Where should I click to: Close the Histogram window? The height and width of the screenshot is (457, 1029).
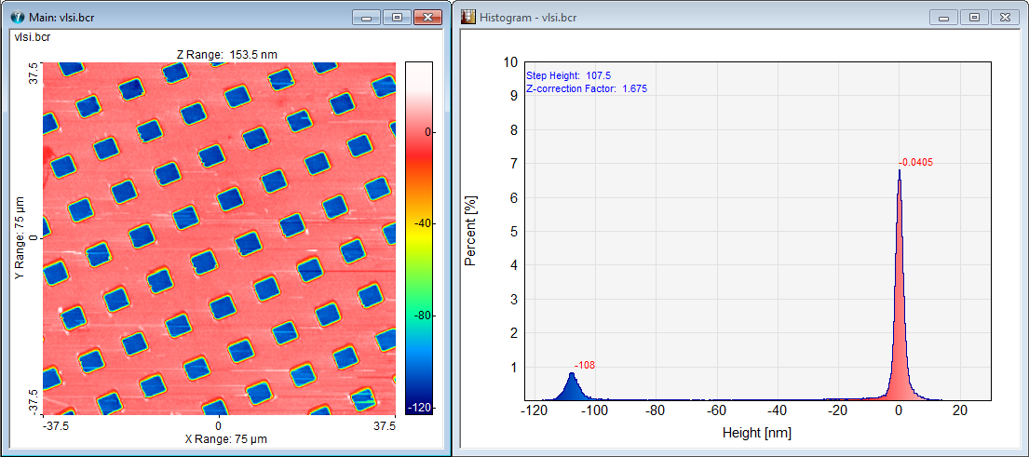click(1006, 18)
